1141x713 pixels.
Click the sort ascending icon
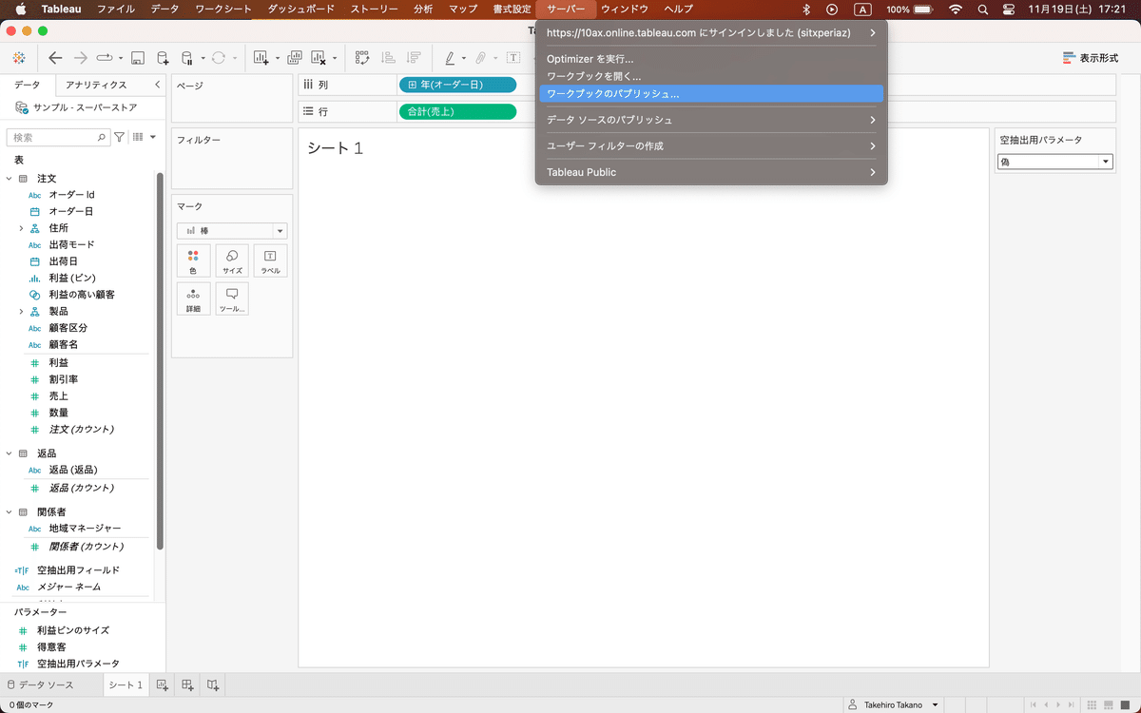388,57
